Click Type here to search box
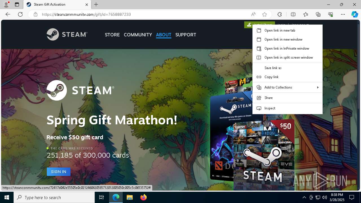This screenshot has height=203, width=361. (54, 197)
